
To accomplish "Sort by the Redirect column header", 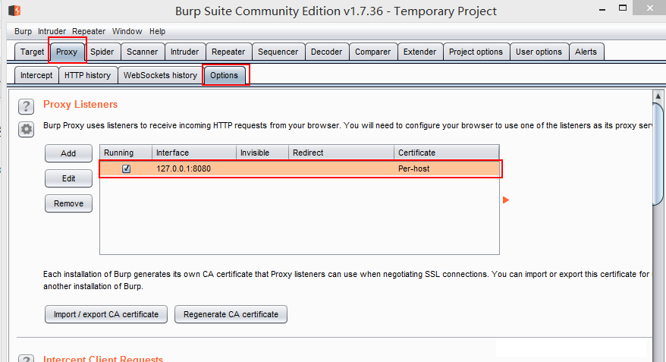I will (341, 153).
